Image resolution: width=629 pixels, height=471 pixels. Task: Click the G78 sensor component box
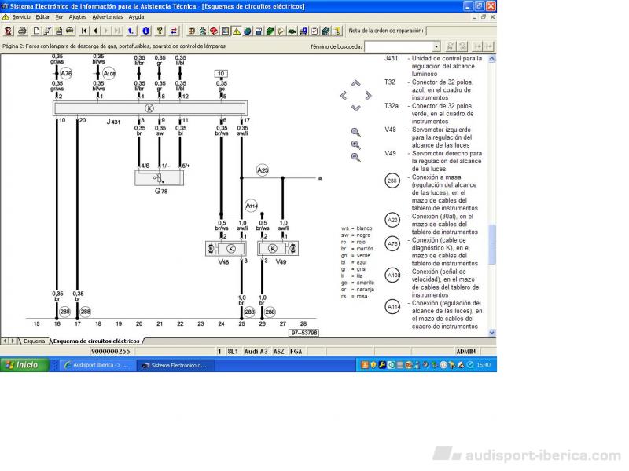(160, 178)
